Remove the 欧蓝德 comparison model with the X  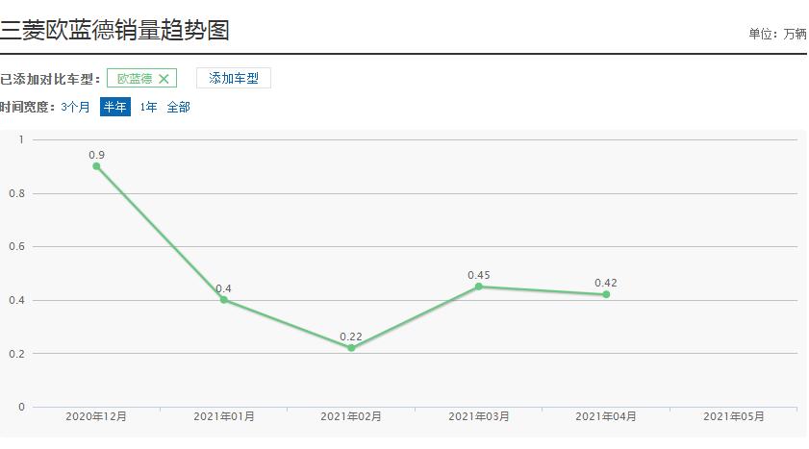pos(164,79)
